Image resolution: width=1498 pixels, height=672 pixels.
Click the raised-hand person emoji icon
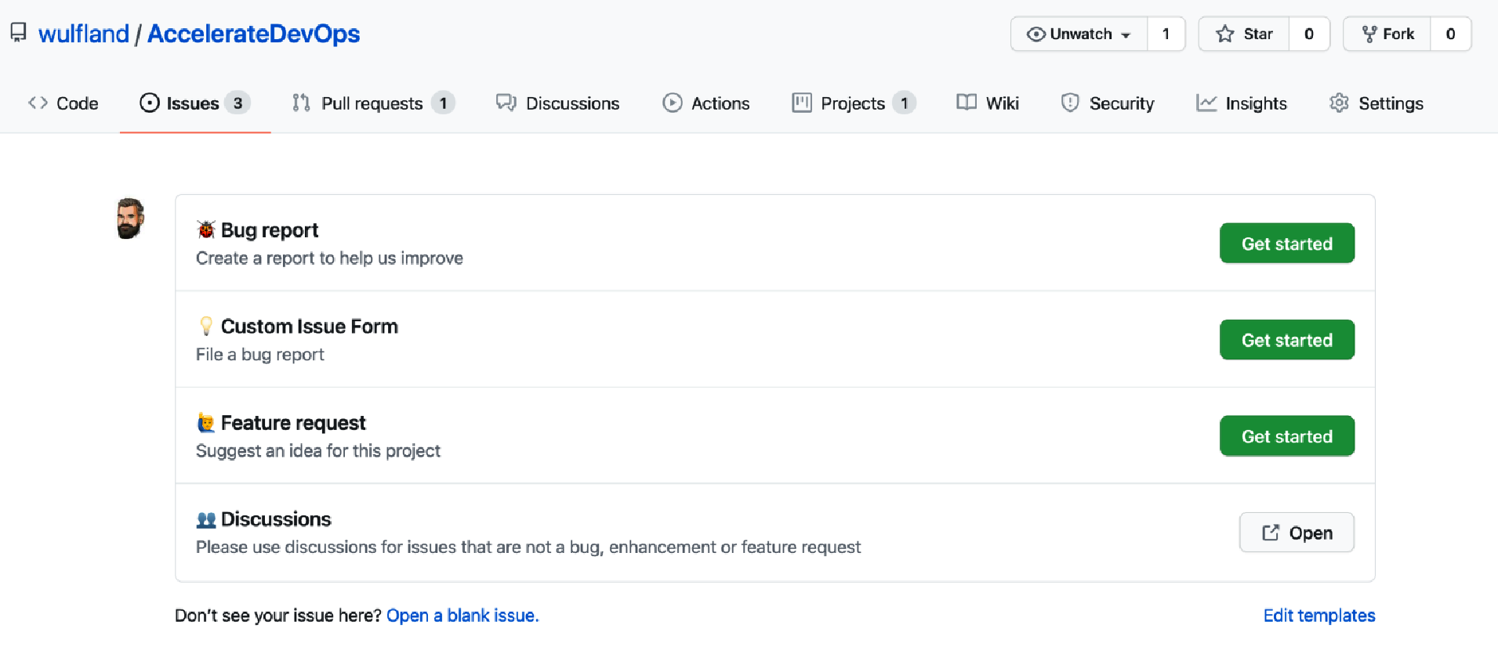tap(206, 423)
